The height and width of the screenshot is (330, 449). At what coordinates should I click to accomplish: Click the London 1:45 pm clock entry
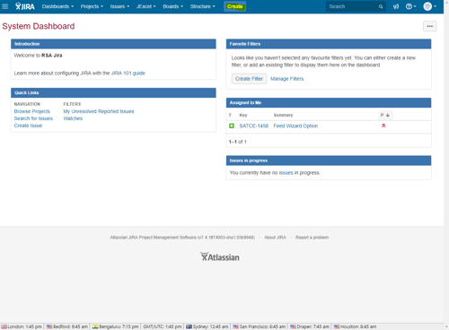pyautogui.click(x=22, y=326)
